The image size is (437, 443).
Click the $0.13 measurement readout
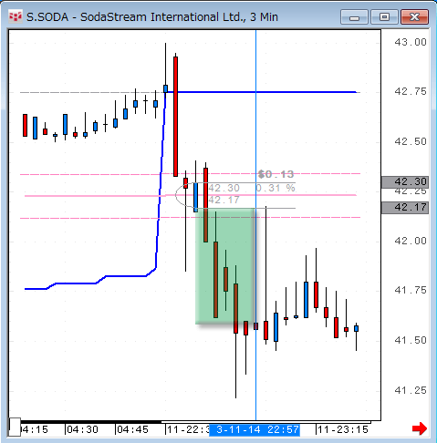[276, 174]
